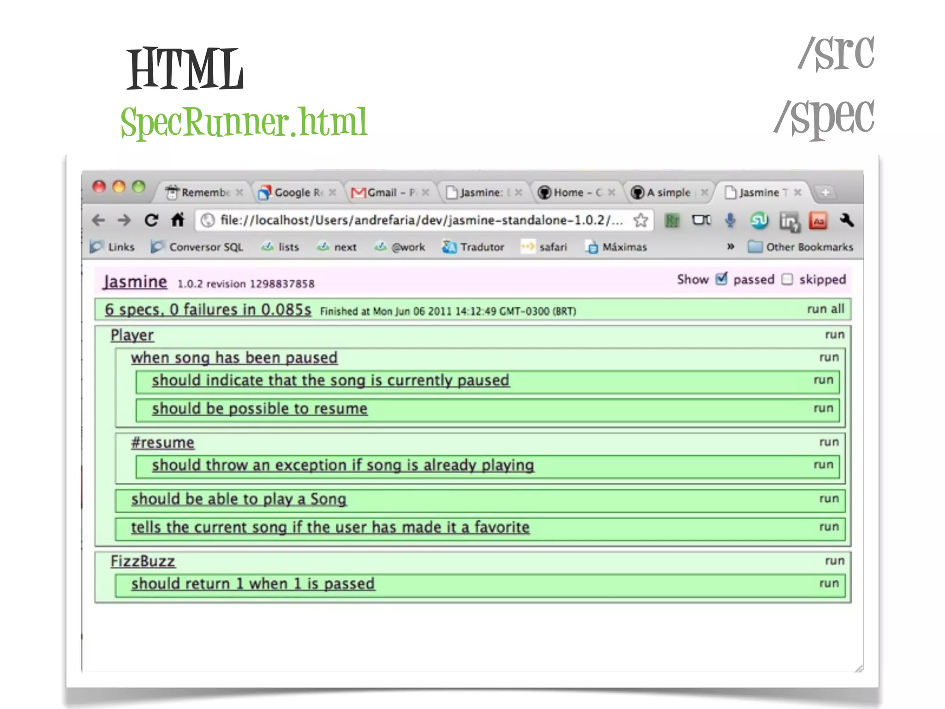Click the 6 specs, 0 failures summary
Screen dimensions: 945x709
tap(208, 309)
